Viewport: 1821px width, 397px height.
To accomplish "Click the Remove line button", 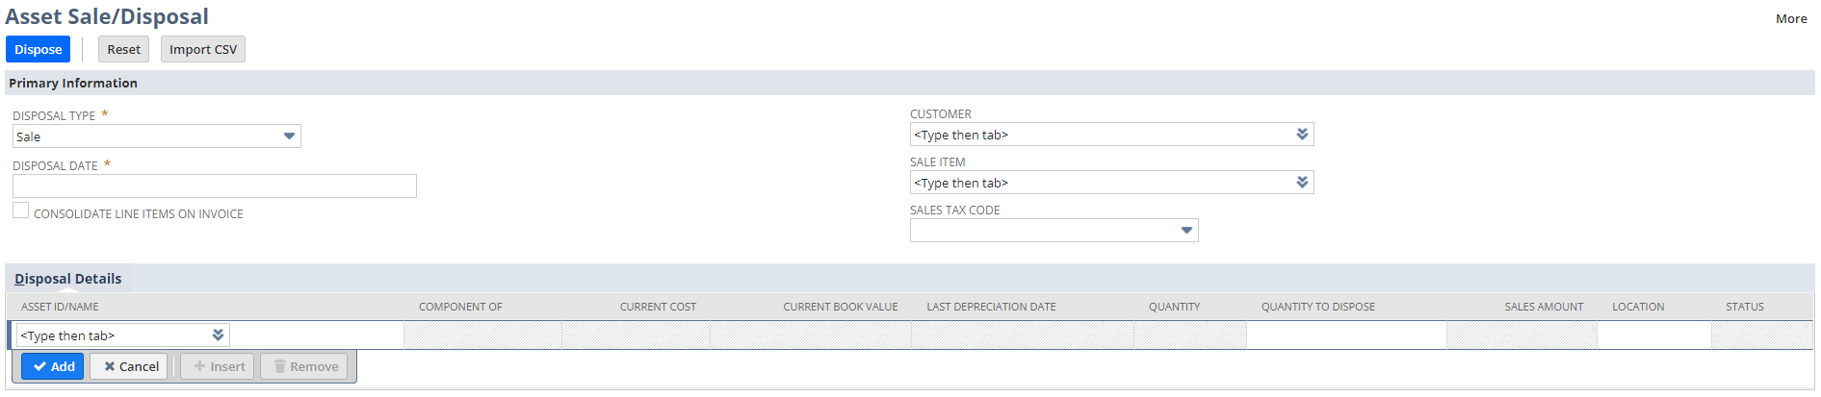I will point(305,366).
